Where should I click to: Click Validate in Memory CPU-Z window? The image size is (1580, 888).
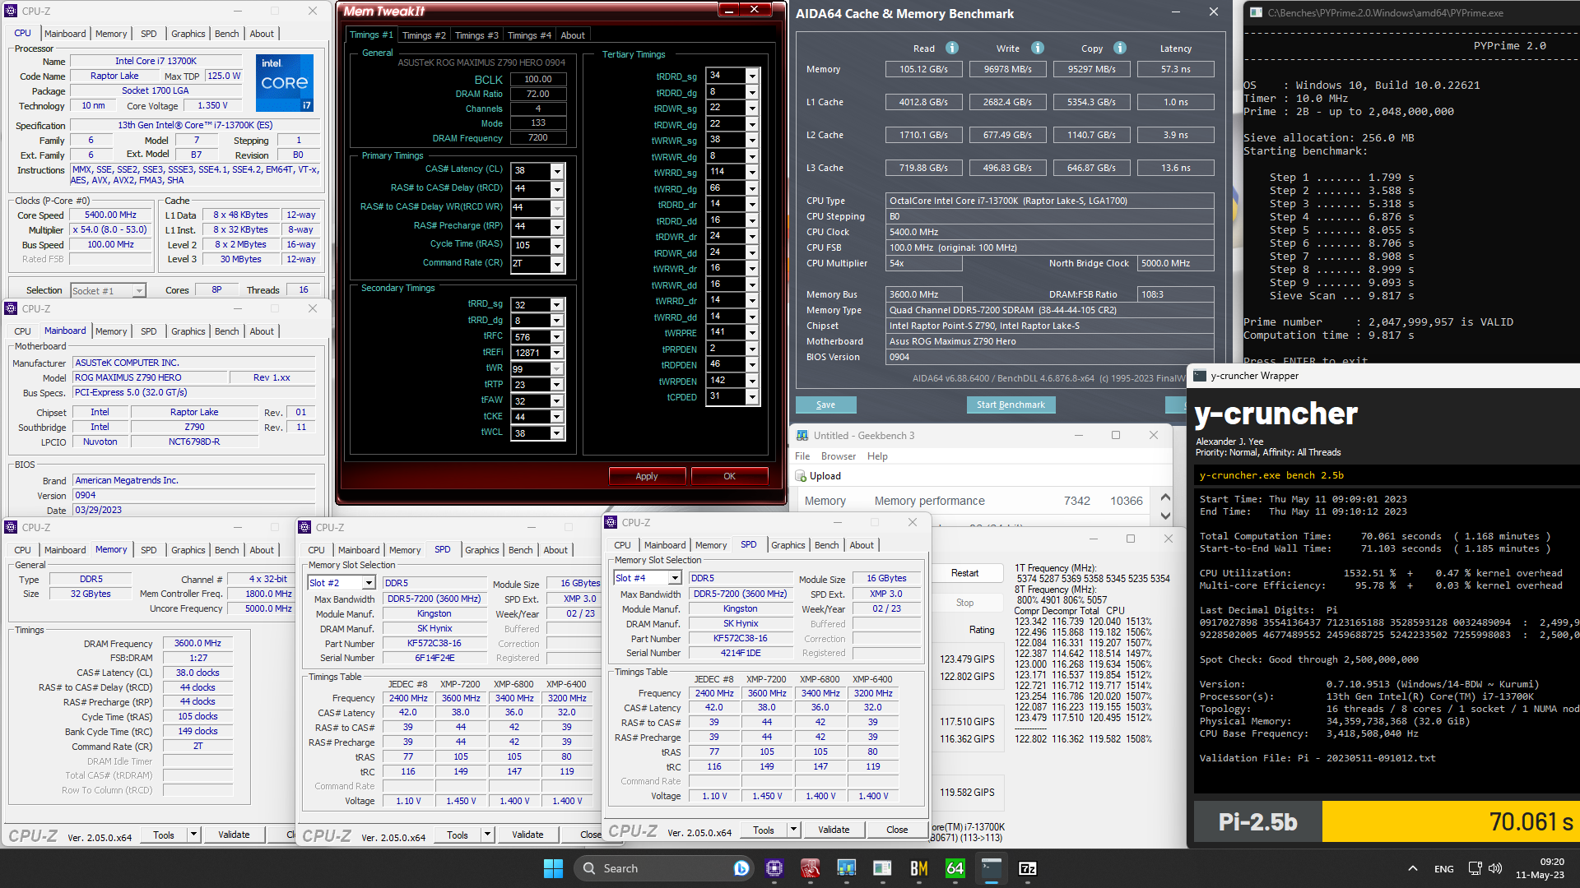[234, 835]
